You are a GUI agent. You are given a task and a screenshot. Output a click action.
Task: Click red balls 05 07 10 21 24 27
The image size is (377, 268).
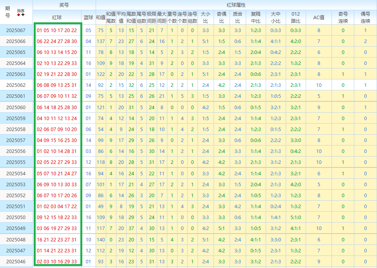tap(57, 173)
